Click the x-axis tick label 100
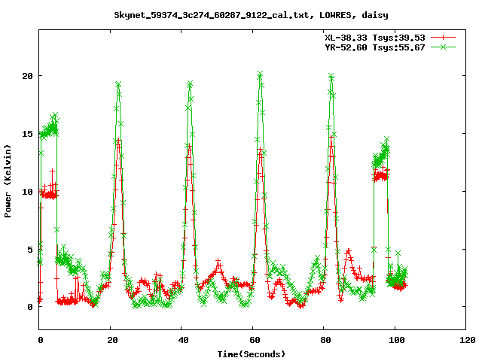 (x=397, y=340)
